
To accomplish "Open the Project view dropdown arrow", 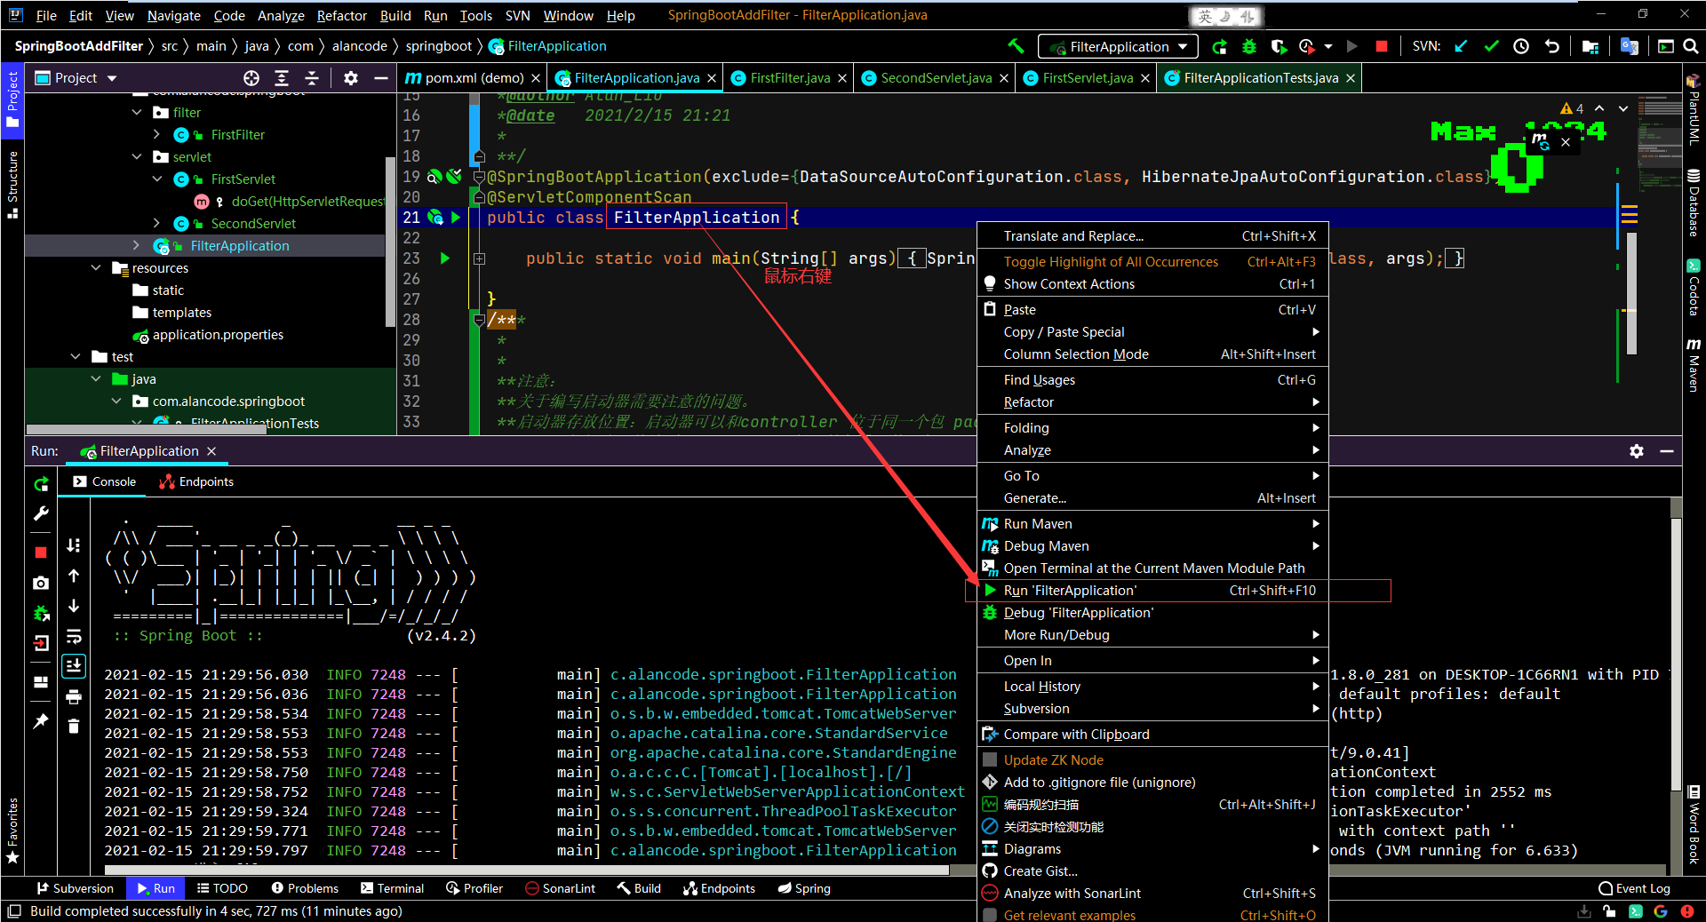I will pyautogui.click(x=112, y=78).
